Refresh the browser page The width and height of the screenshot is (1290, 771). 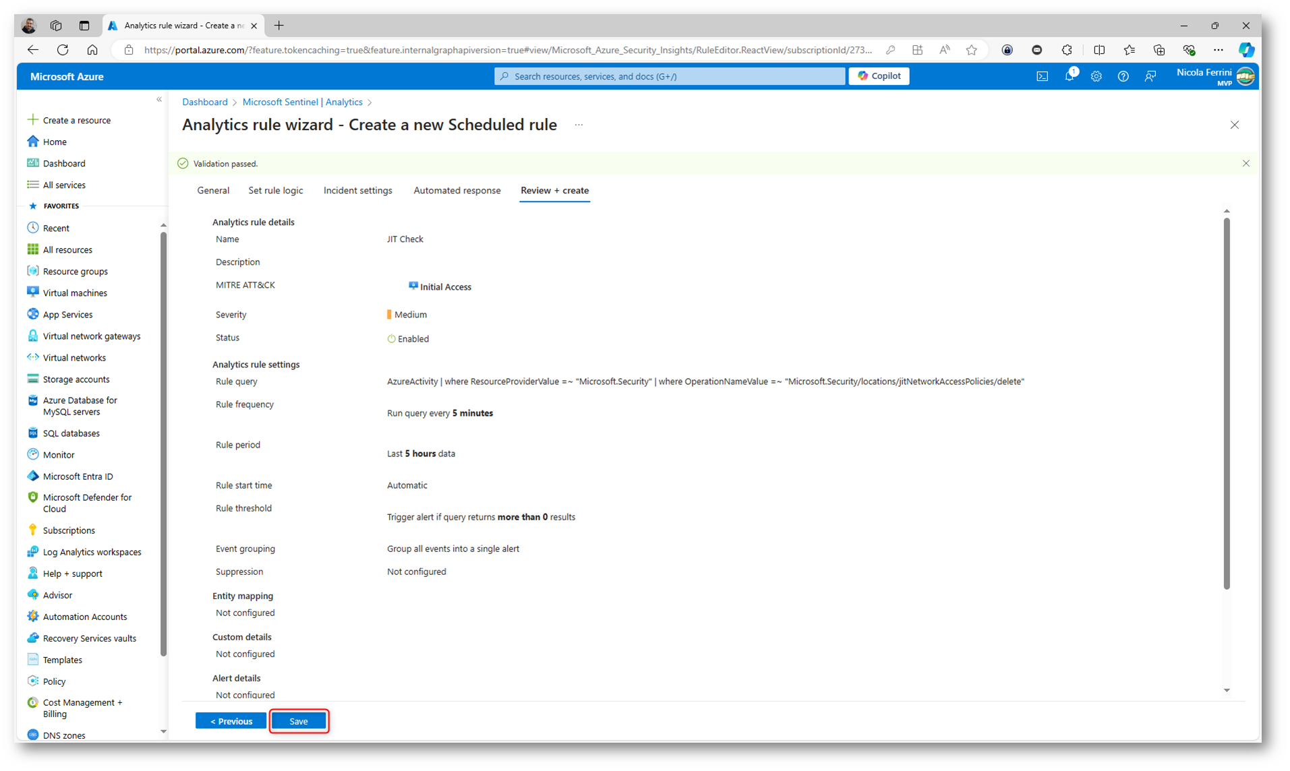pyautogui.click(x=63, y=50)
